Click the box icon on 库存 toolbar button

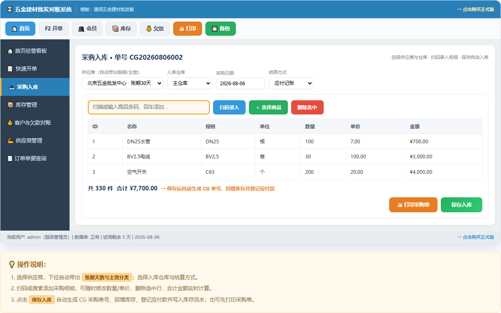click(x=115, y=29)
